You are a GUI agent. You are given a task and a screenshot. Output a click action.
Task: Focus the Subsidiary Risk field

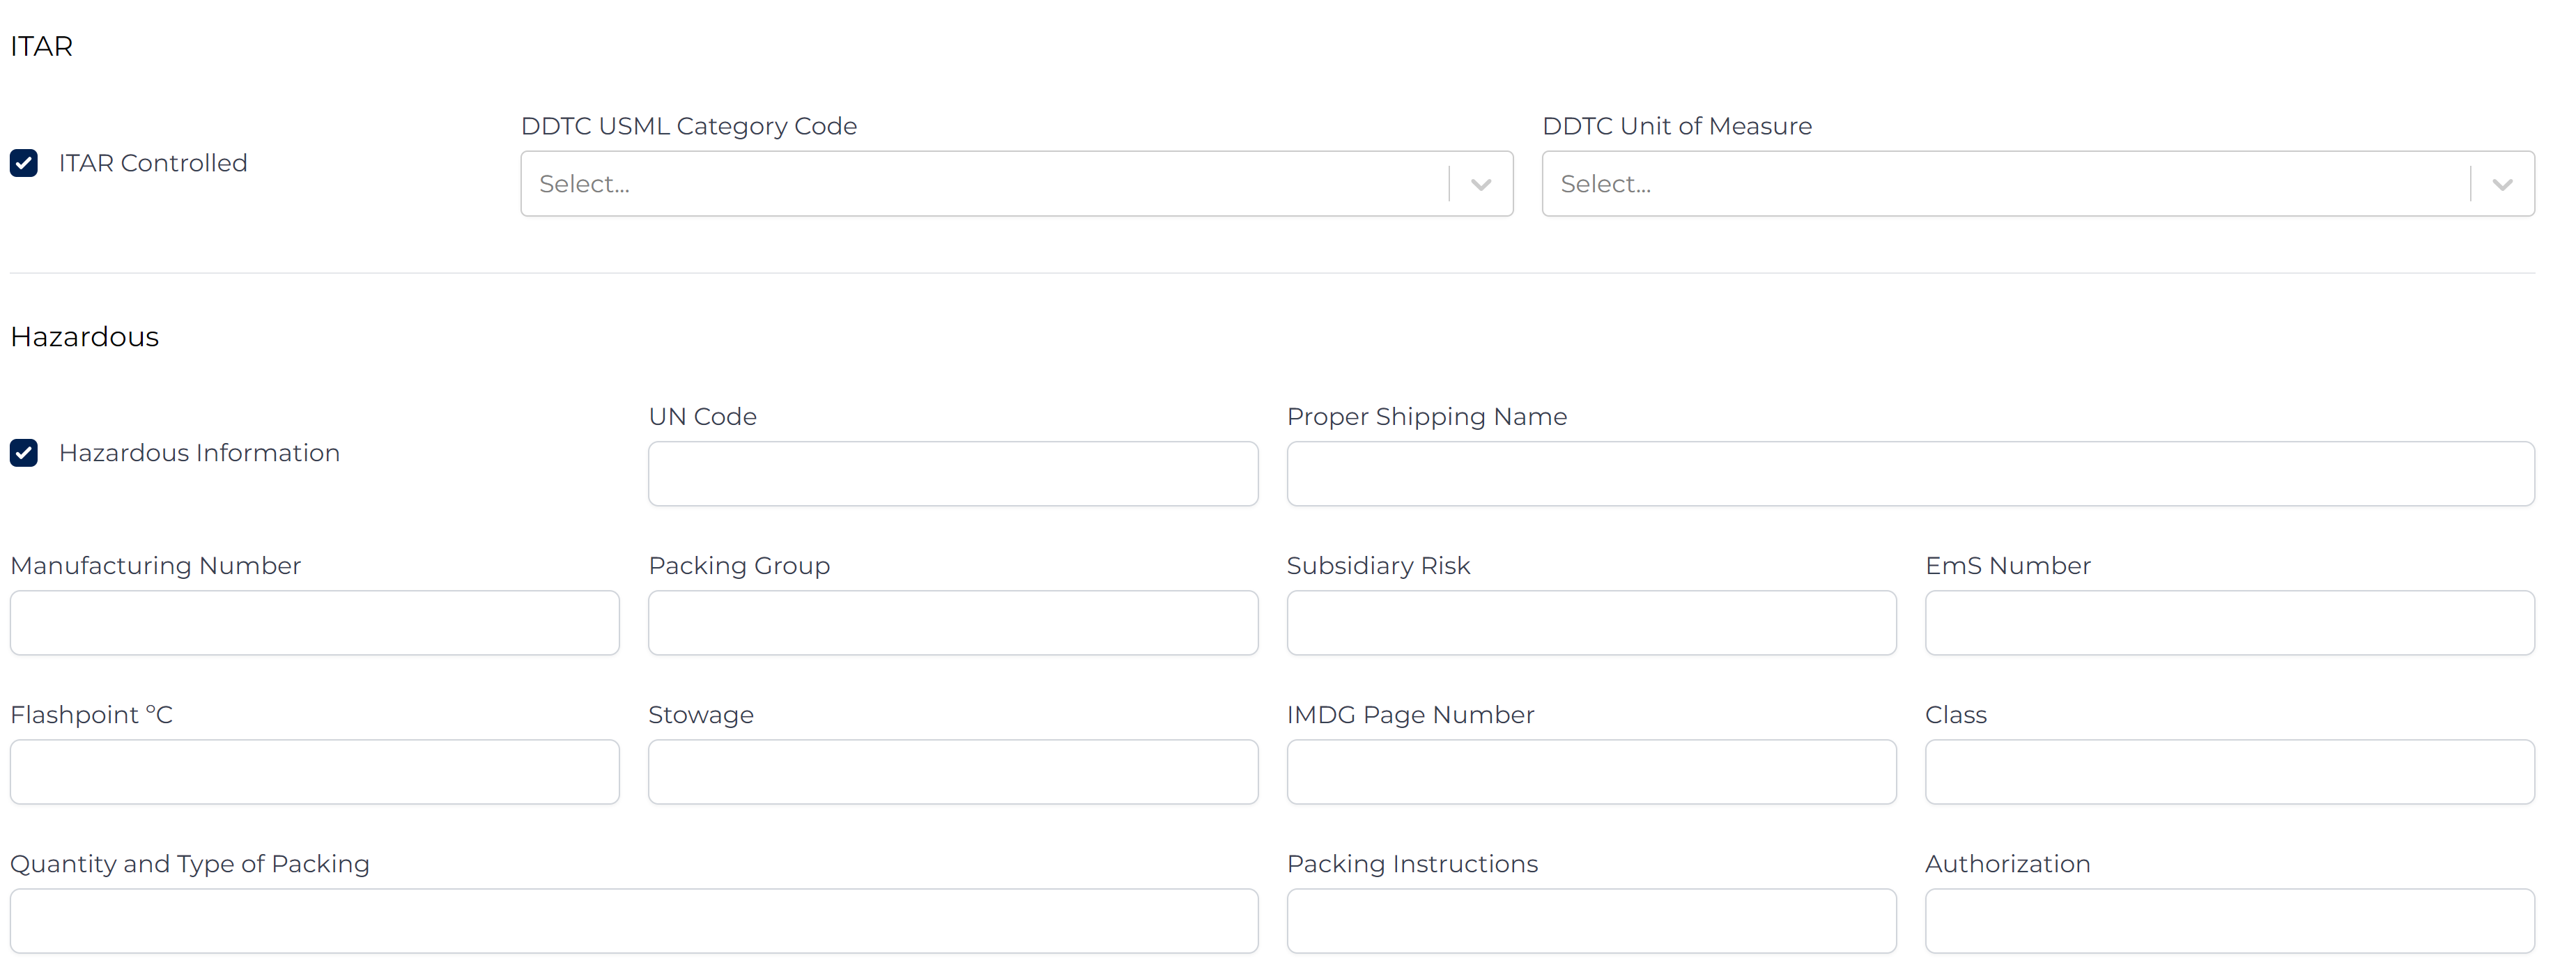point(1590,623)
